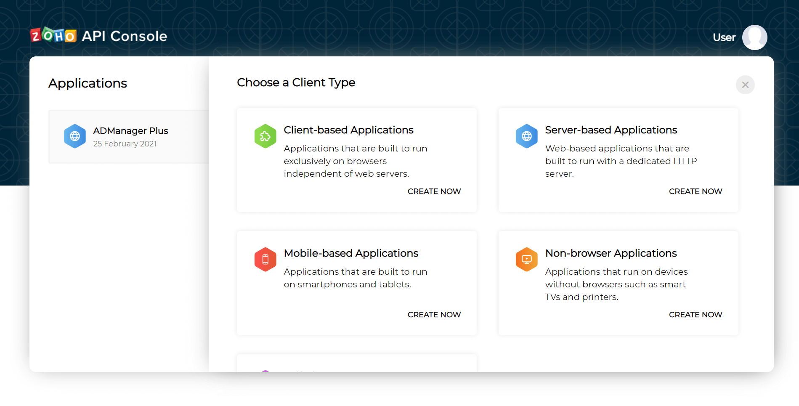Screen dimensions: 799x406
Task: Click the orange screen Non-browser icon
Action: pyautogui.click(x=526, y=260)
